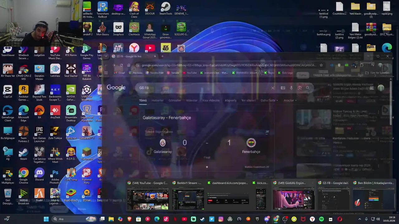Open the Swapface desktop shortcut
Screen dimensions: 399x224
(118, 29)
